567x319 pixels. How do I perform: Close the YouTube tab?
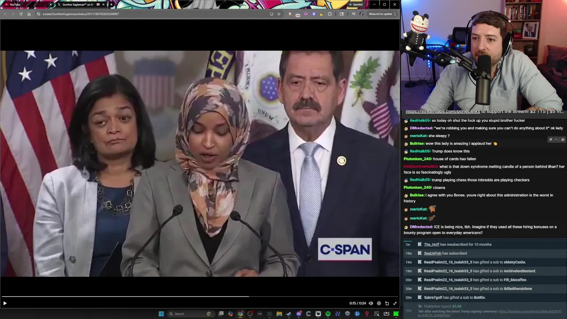[x=51, y=4]
